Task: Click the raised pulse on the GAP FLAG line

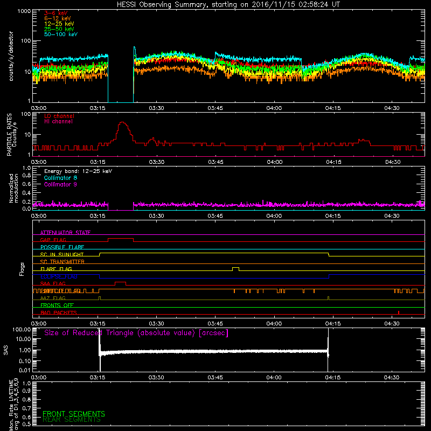Action: click(121, 239)
